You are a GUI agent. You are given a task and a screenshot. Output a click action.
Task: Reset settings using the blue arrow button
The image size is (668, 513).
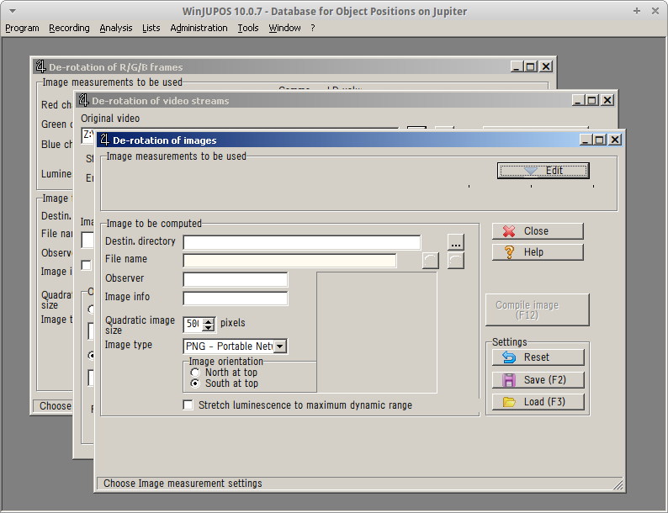coord(538,357)
